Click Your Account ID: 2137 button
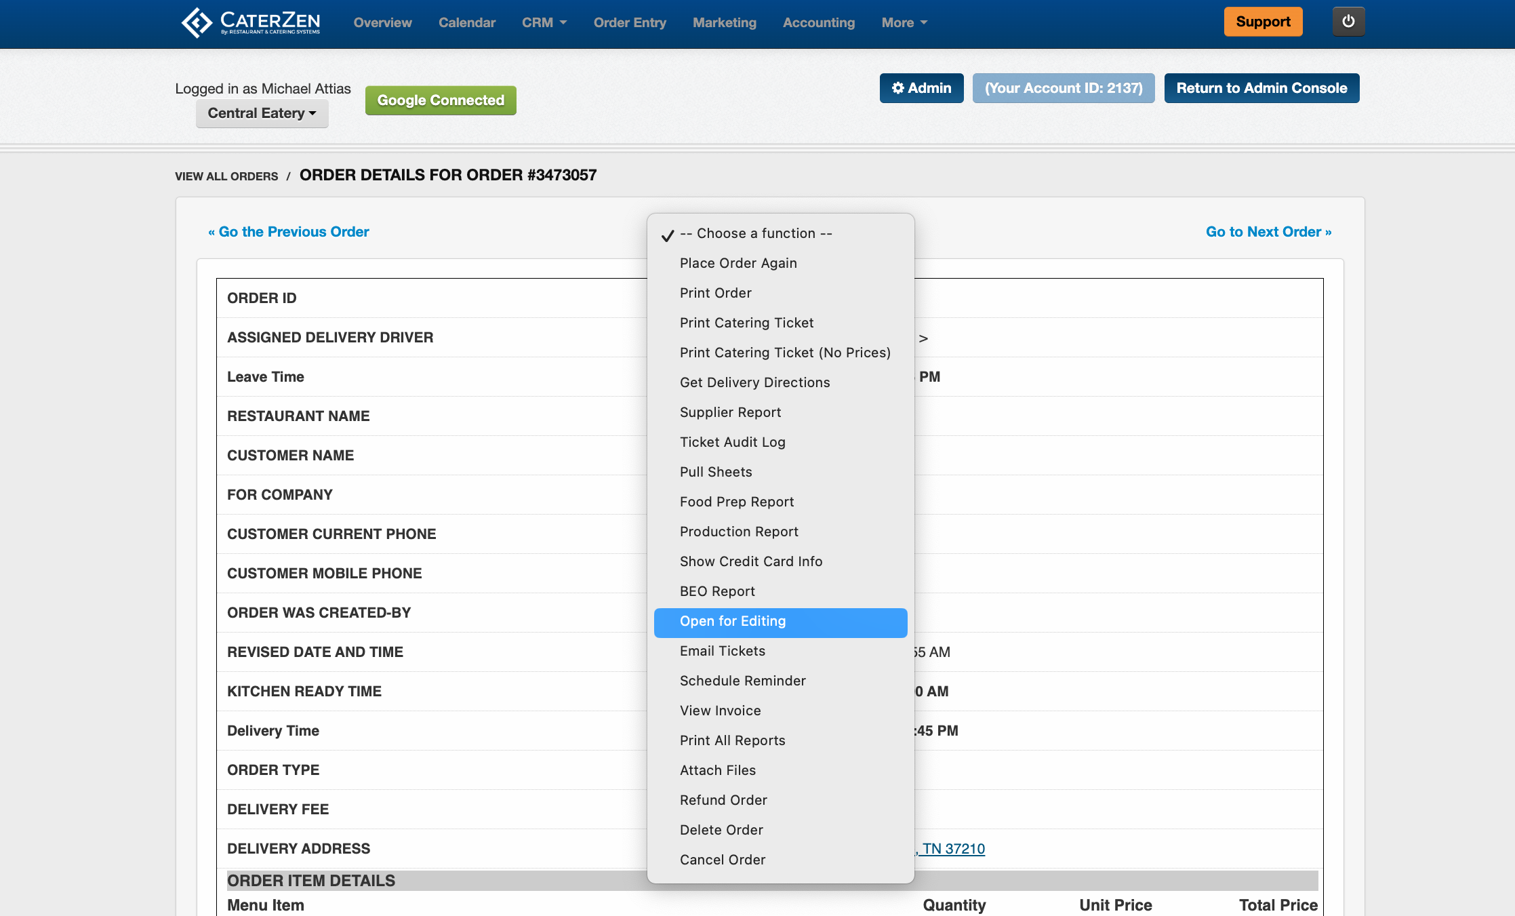The height and width of the screenshot is (916, 1515). tap(1064, 88)
